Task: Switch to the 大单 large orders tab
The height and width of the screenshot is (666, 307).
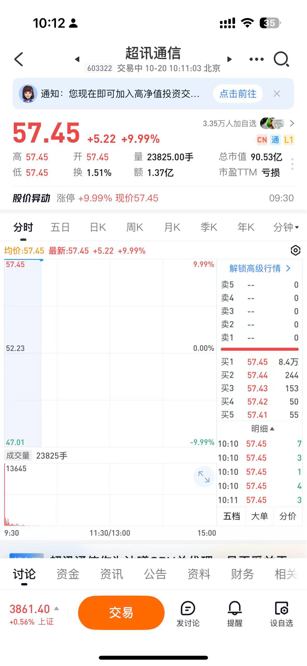Action: (x=259, y=516)
